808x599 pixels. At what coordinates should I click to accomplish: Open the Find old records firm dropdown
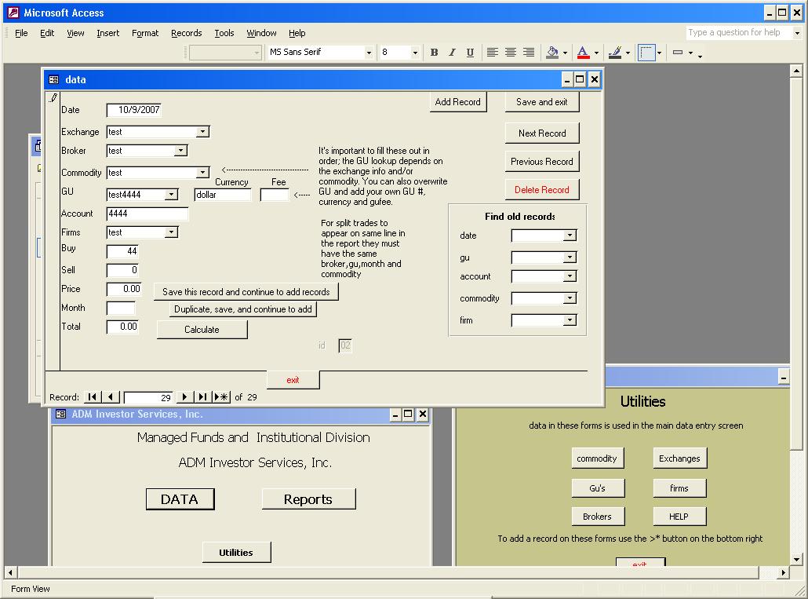tap(570, 320)
